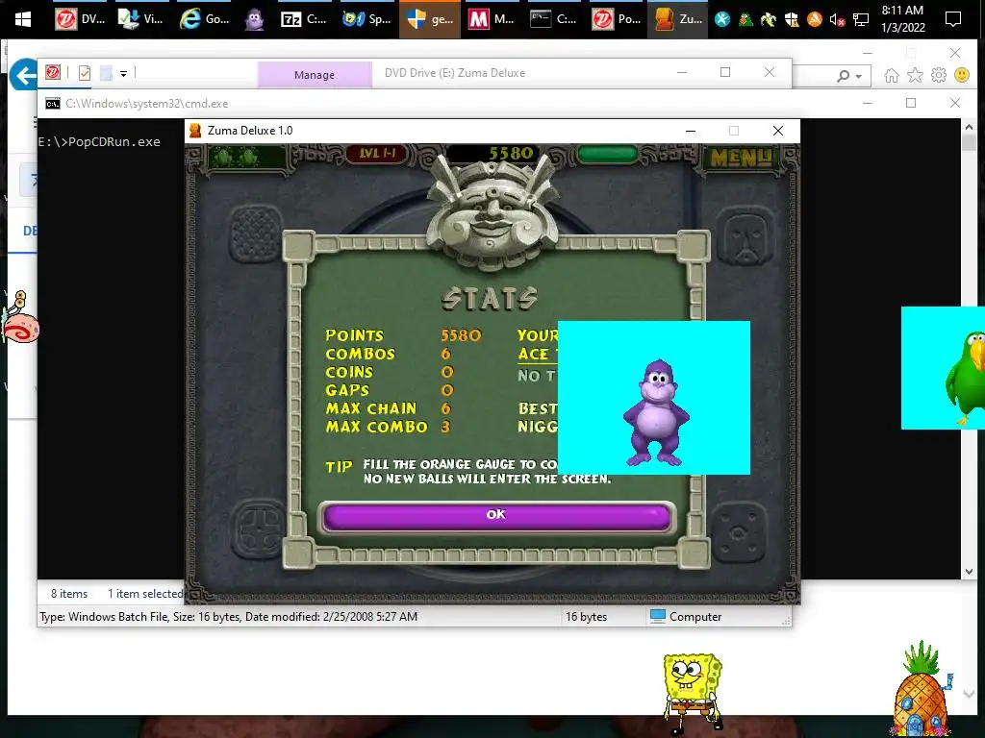
Task: Click the PopCDRun.exe command line text
Action: [99, 142]
